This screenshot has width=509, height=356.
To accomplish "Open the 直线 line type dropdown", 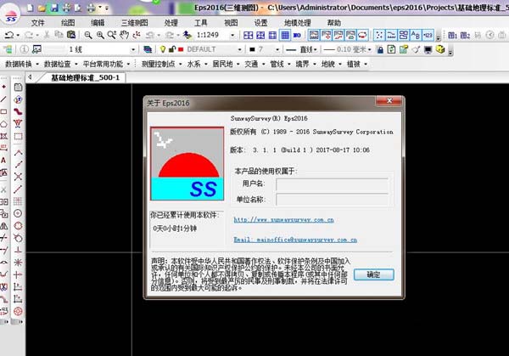I will pyautogui.click(x=316, y=49).
